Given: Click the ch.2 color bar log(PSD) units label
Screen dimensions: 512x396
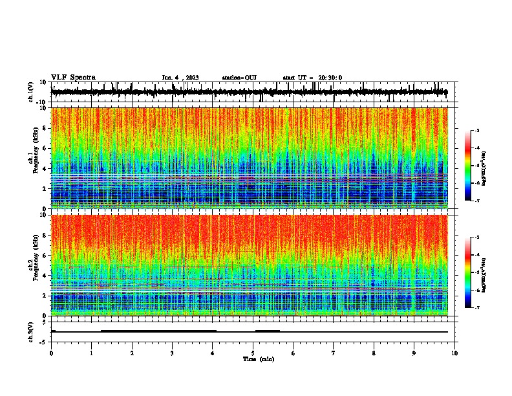Looking at the screenshot, I should [x=484, y=275].
